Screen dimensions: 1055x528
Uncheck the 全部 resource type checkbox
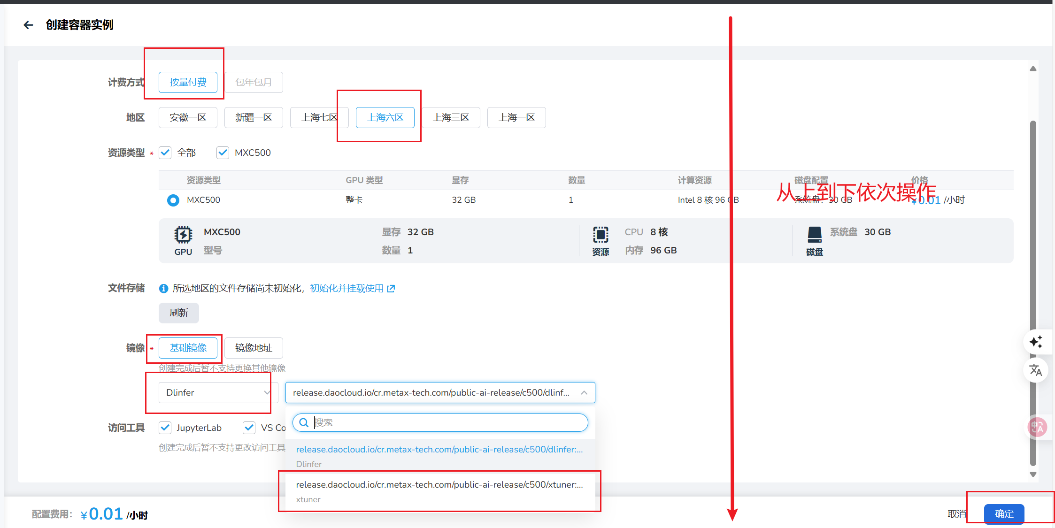[x=165, y=153]
